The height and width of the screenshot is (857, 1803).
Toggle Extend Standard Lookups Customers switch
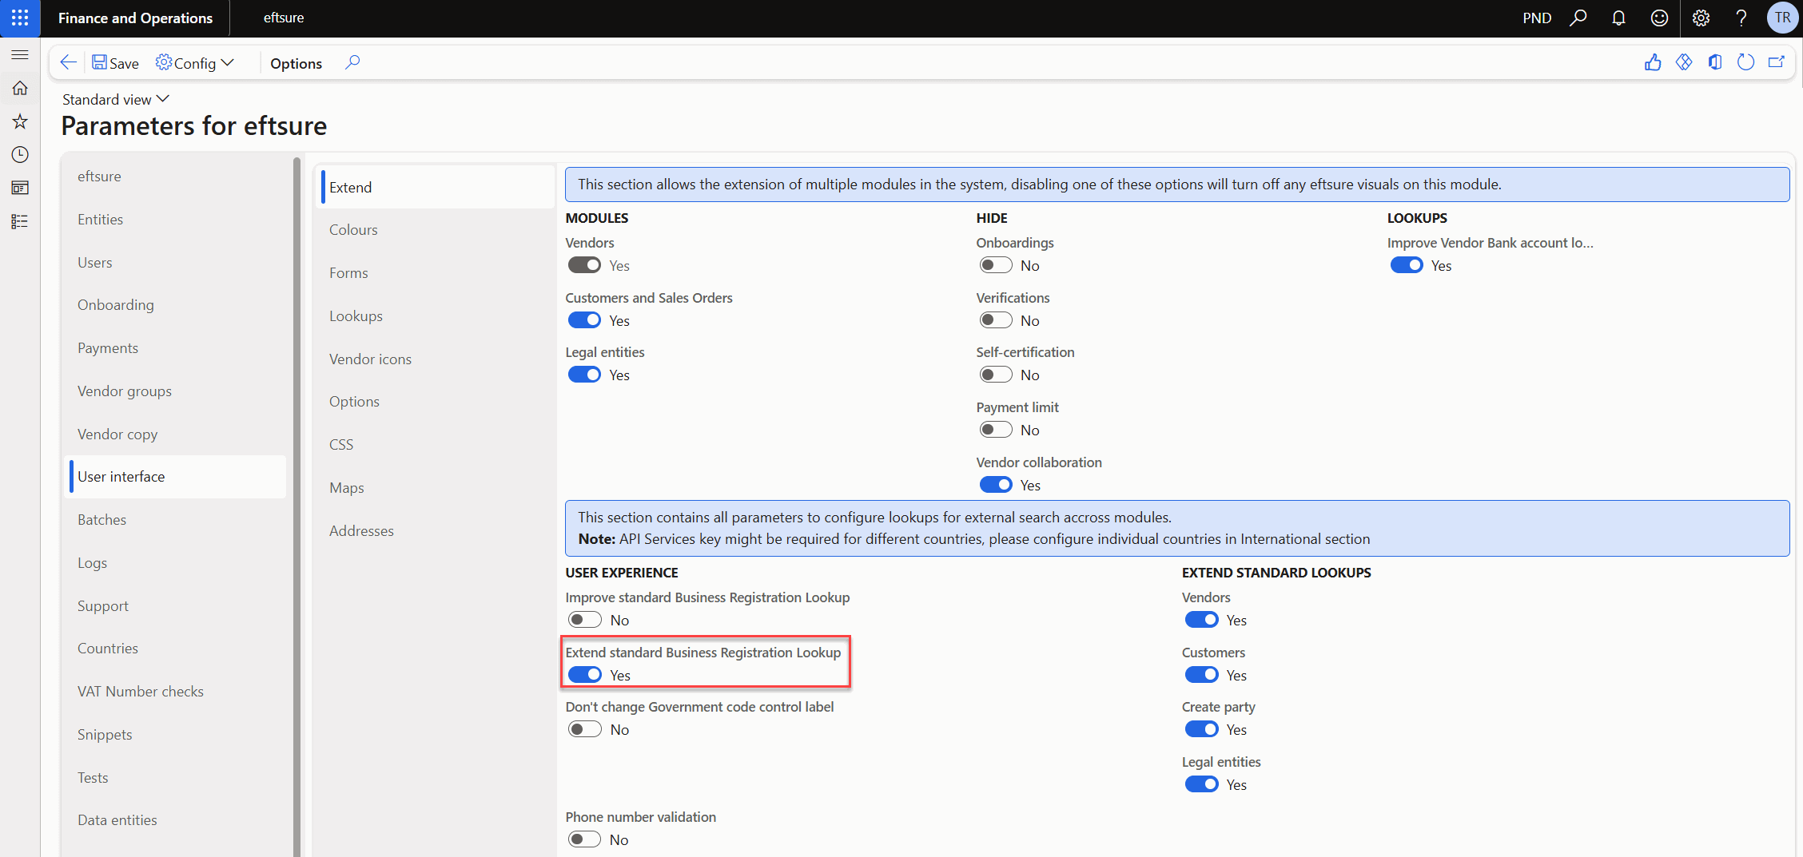click(x=1201, y=675)
